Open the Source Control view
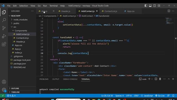Image resolution: width=177 pixels, height=100 pixels. 4,28
